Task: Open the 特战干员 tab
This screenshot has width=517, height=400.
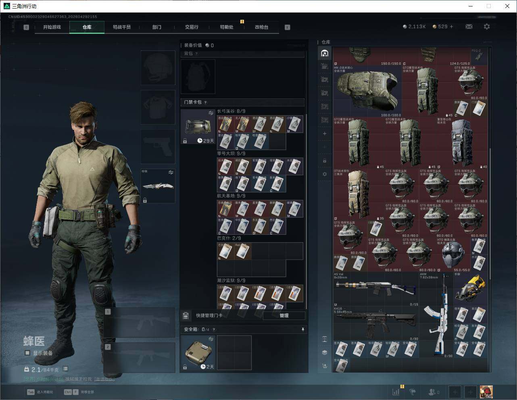Action: (x=122, y=27)
